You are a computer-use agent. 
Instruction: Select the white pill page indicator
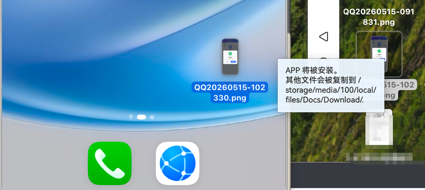(141, 117)
